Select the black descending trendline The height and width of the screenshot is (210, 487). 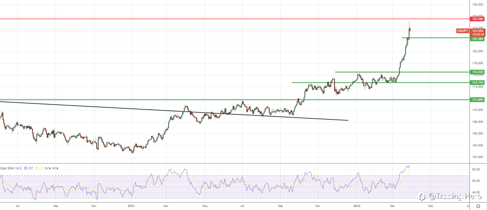(x=174, y=111)
